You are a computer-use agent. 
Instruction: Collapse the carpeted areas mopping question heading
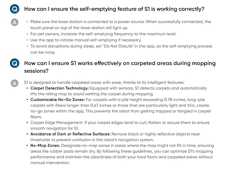pyautogui.click(x=119, y=67)
